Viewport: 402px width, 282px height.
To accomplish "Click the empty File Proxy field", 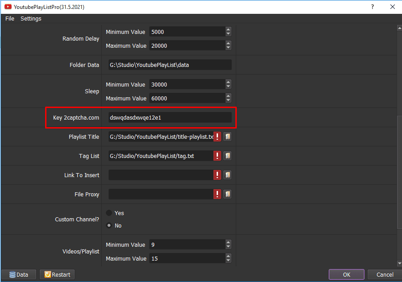I will [x=161, y=194].
